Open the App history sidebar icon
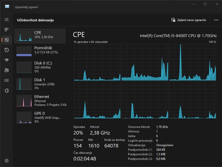The width and height of the screenshot is (222, 167). (7, 50)
